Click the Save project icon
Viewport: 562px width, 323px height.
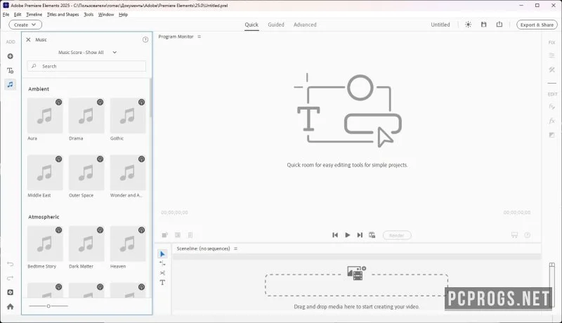point(483,25)
